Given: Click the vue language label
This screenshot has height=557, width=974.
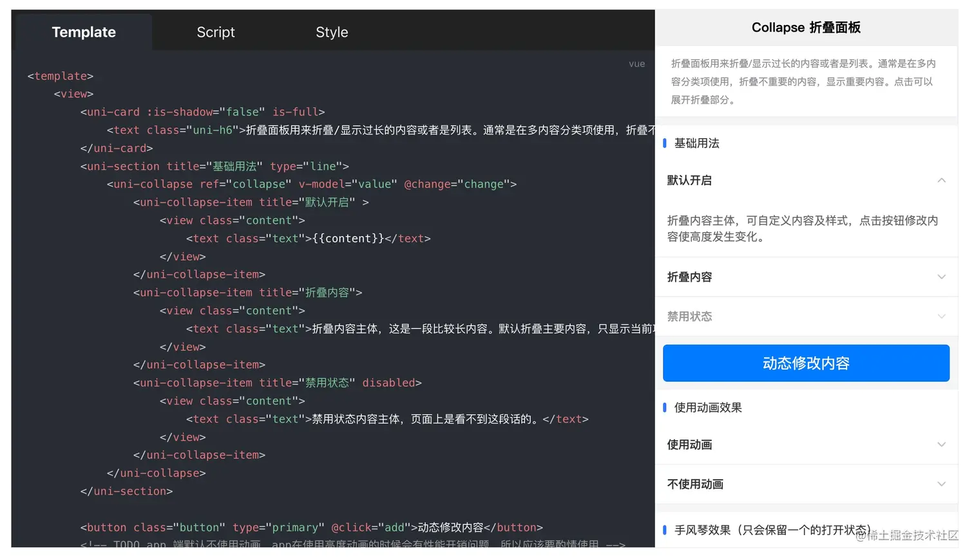Looking at the screenshot, I should (636, 64).
